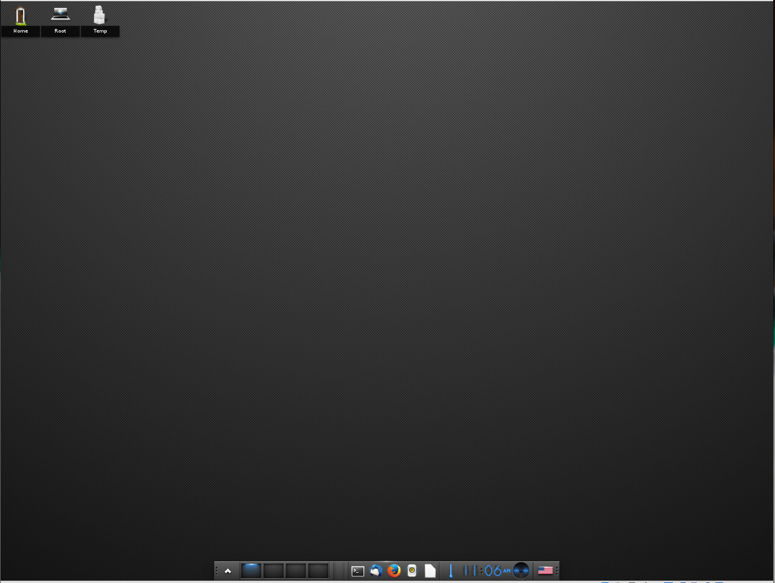Click the shelf's right dotted handle

click(x=557, y=571)
